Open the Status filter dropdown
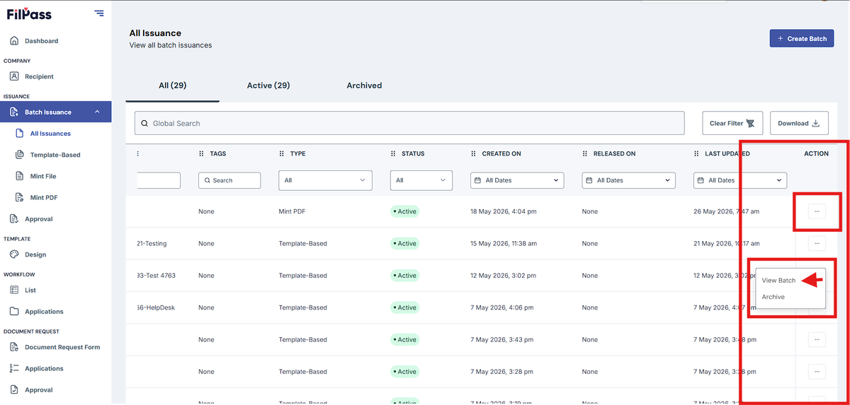The height and width of the screenshot is (405, 850). [421, 180]
